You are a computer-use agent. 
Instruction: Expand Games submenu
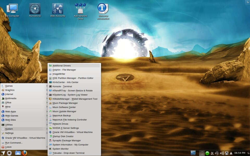[x=24, y=86]
